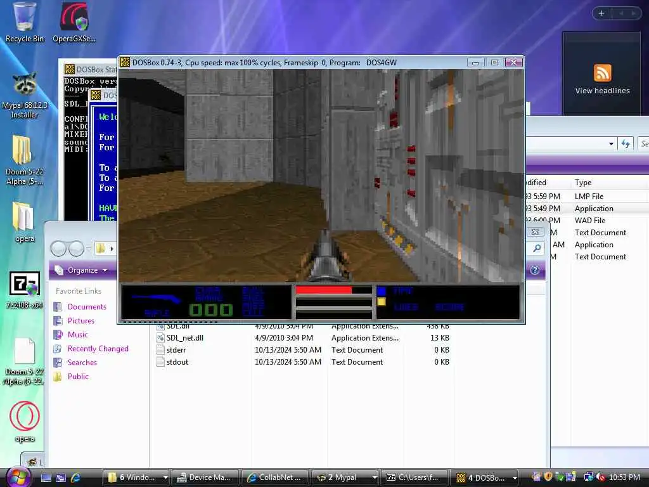Expand the 4 DOSBox taskbar group arrow

(515, 477)
